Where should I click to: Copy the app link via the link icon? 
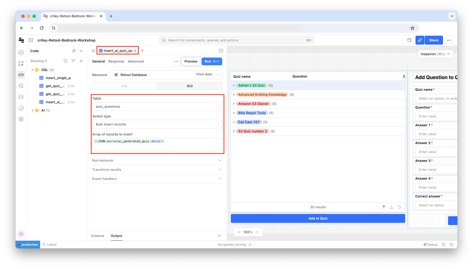tap(420, 40)
